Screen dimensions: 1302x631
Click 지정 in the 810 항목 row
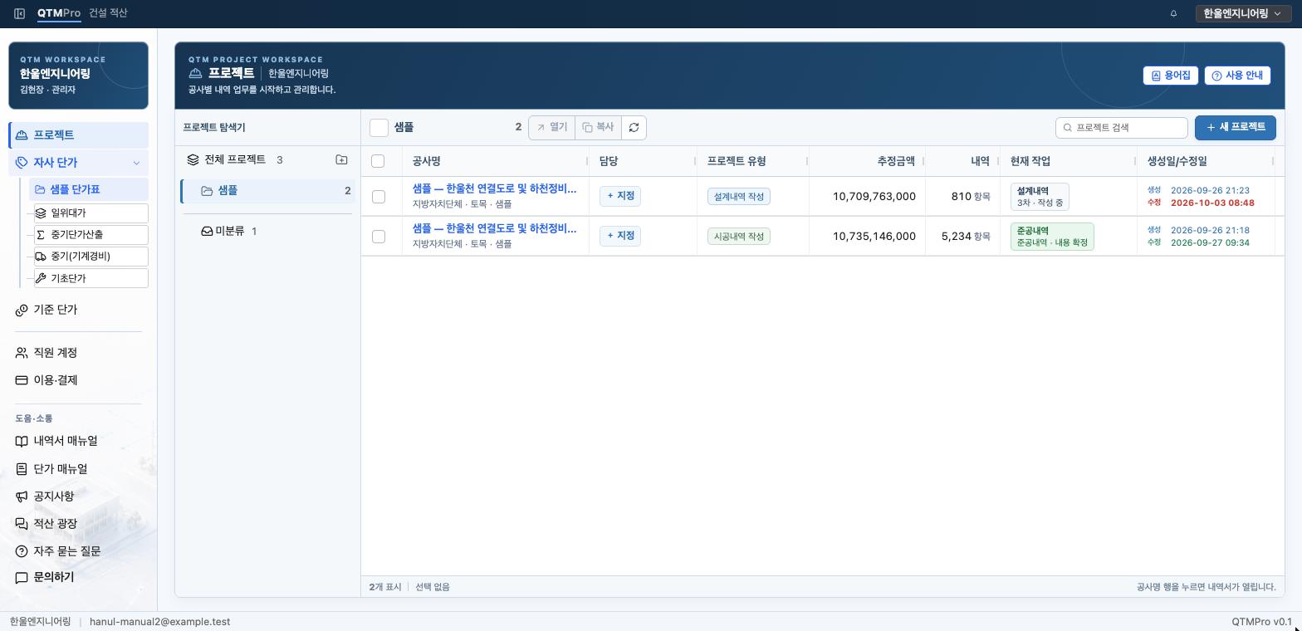coord(620,196)
